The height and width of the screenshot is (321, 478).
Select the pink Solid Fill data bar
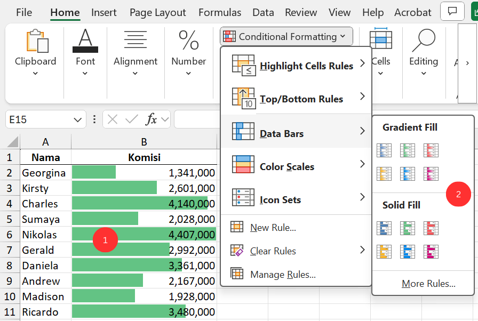click(431, 251)
